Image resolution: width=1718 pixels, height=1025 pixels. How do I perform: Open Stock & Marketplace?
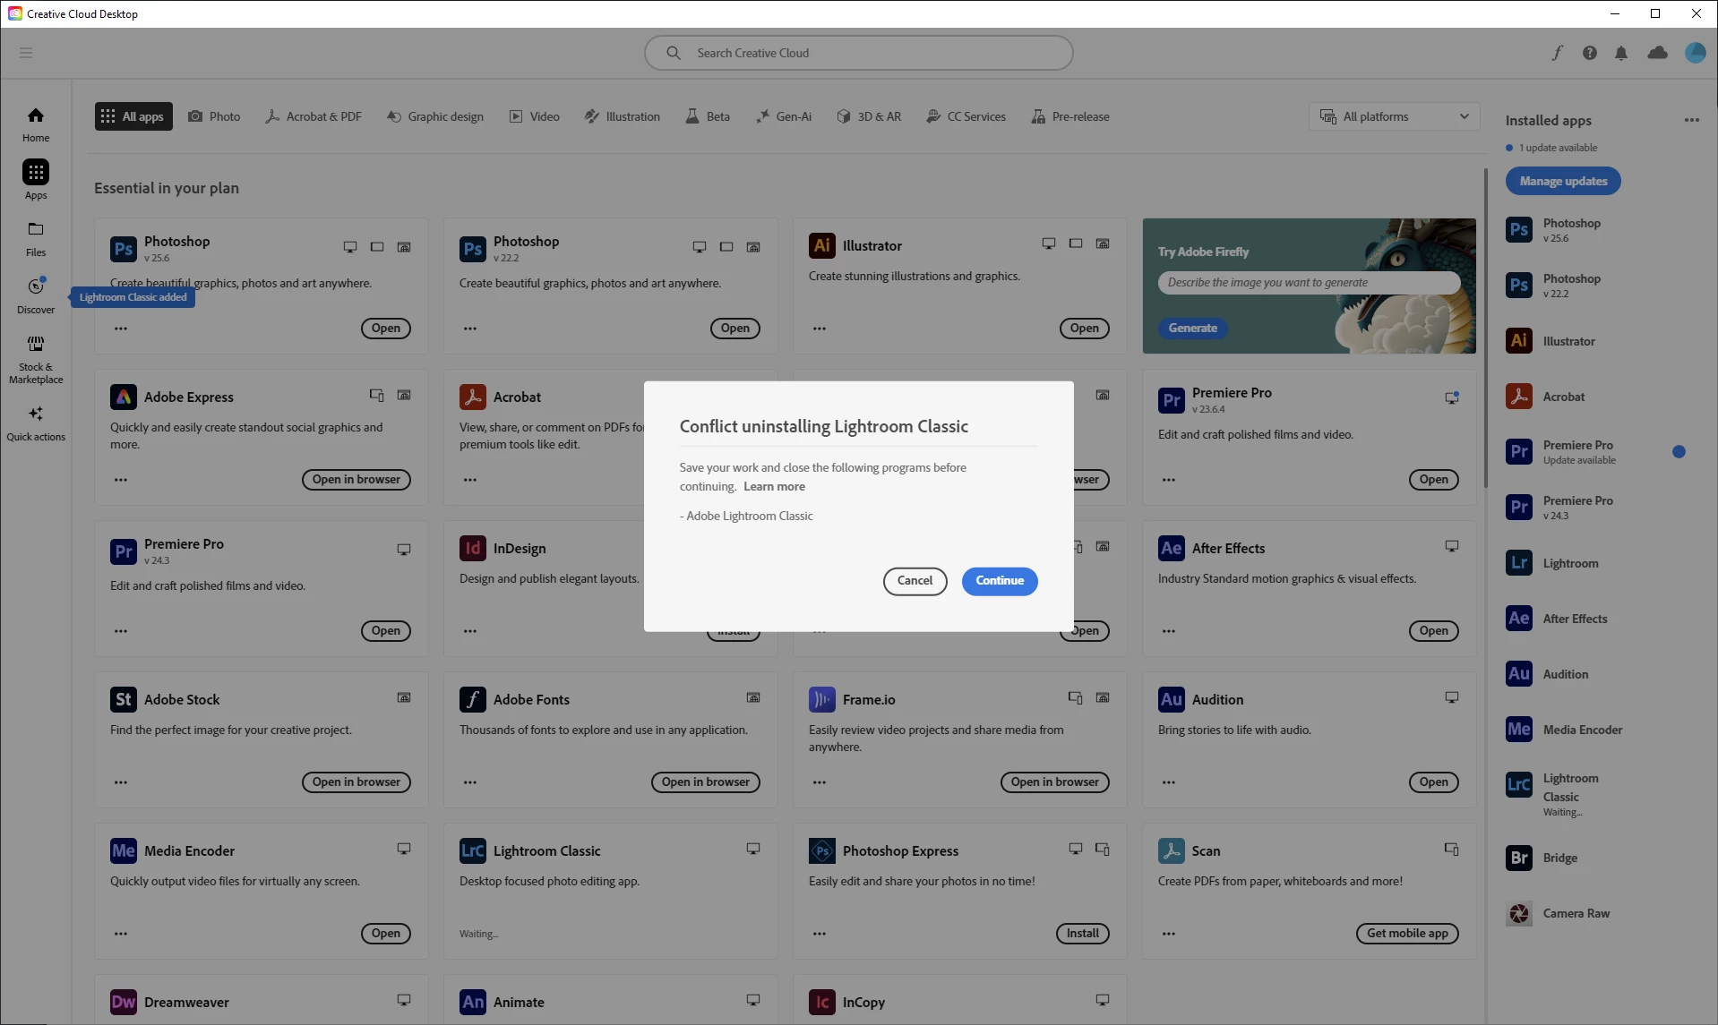[36, 360]
